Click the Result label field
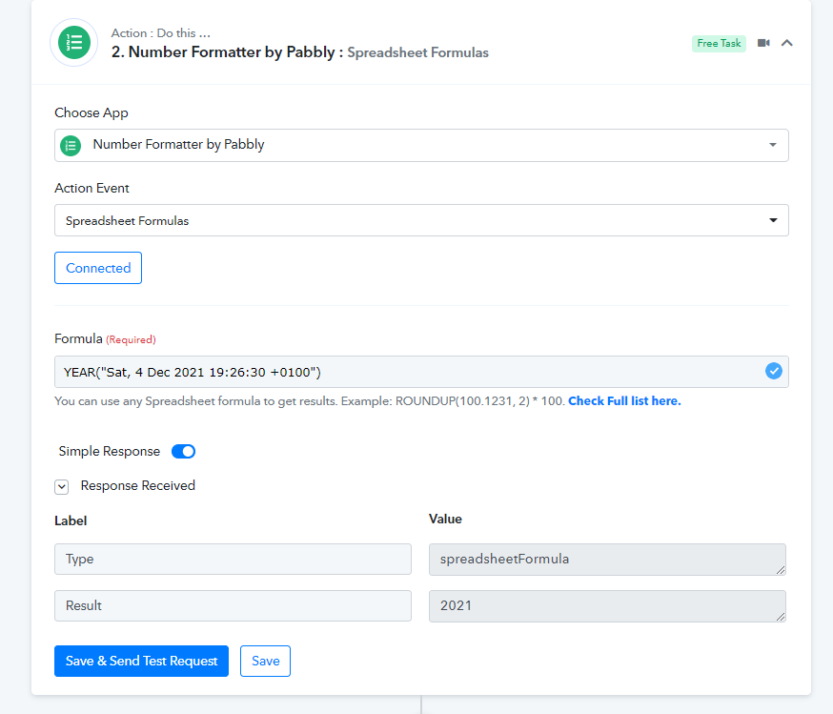Screen dimensions: 833x714 [x=233, y=605]
